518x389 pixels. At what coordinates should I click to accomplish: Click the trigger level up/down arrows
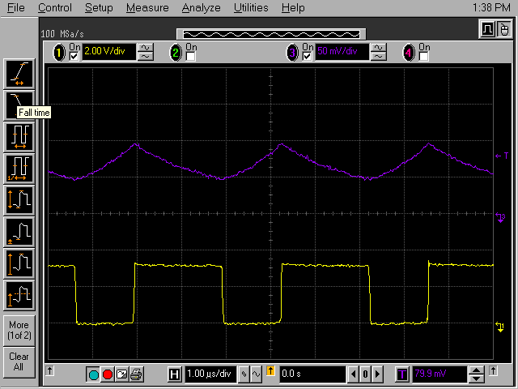point(477,374)
